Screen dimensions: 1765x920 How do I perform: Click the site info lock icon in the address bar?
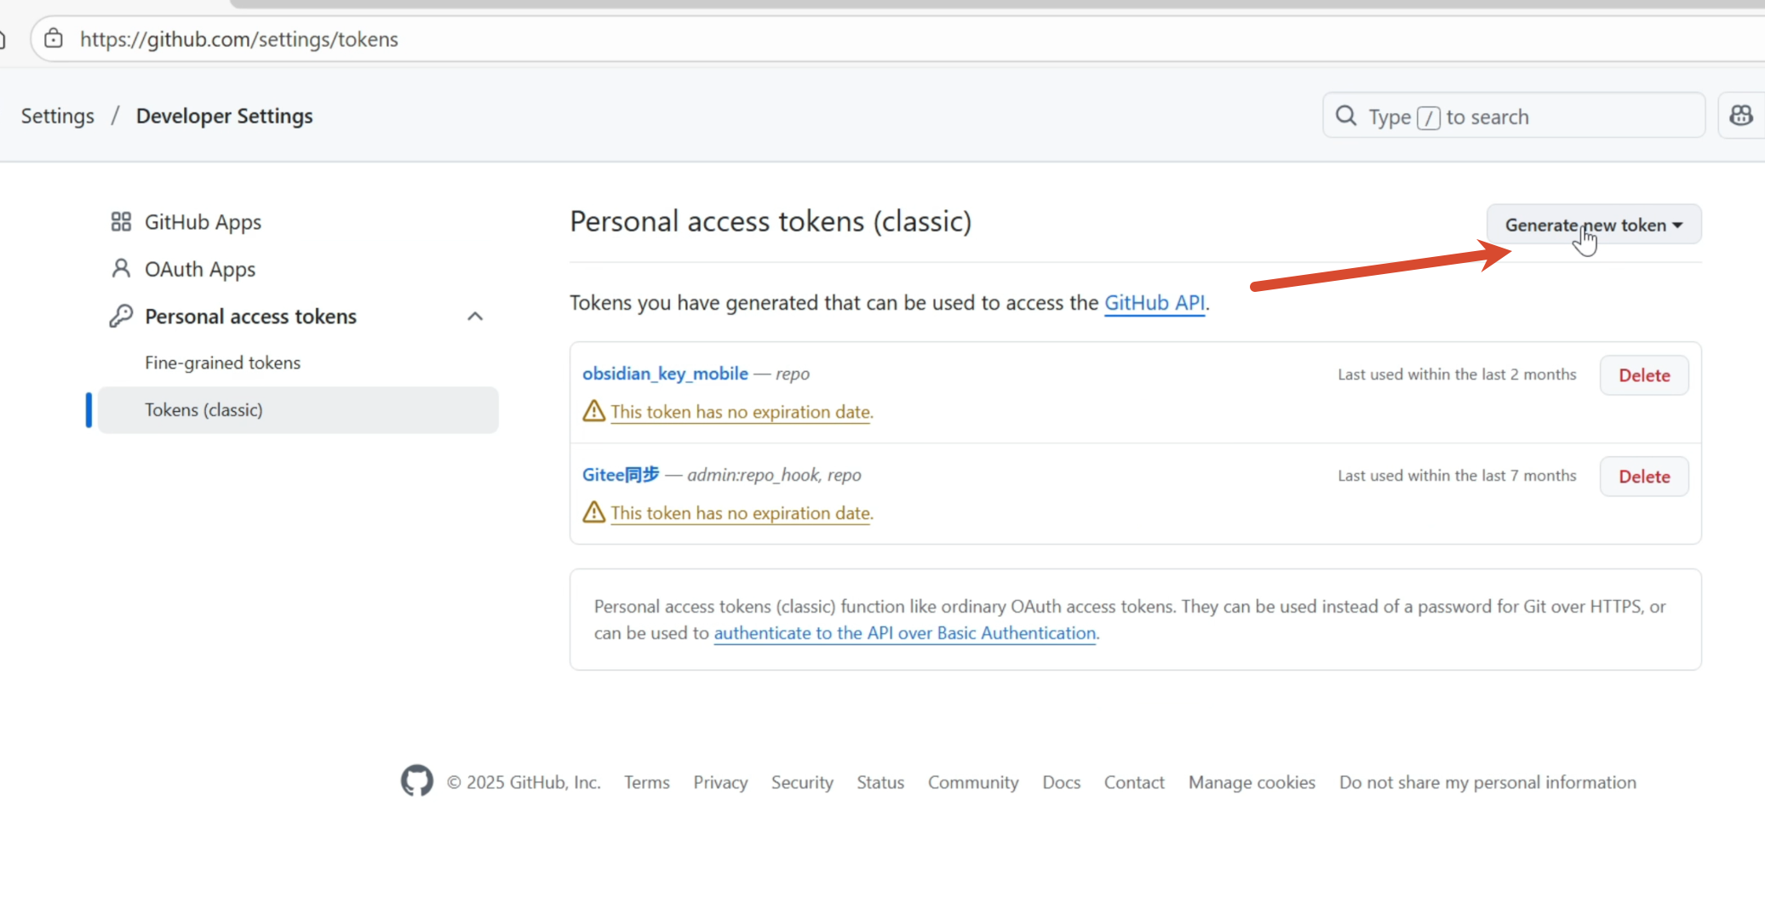pos(54,39)
